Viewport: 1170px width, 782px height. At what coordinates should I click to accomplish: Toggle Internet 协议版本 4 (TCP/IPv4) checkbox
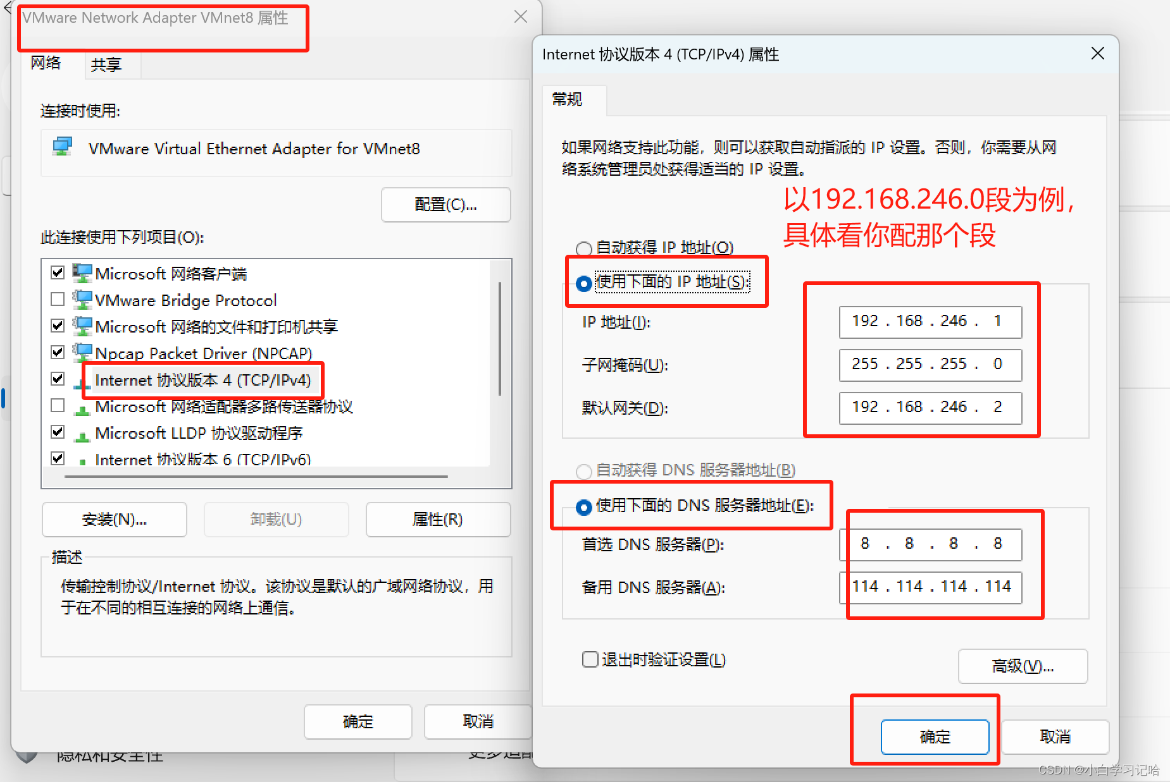tap(58, 379)
